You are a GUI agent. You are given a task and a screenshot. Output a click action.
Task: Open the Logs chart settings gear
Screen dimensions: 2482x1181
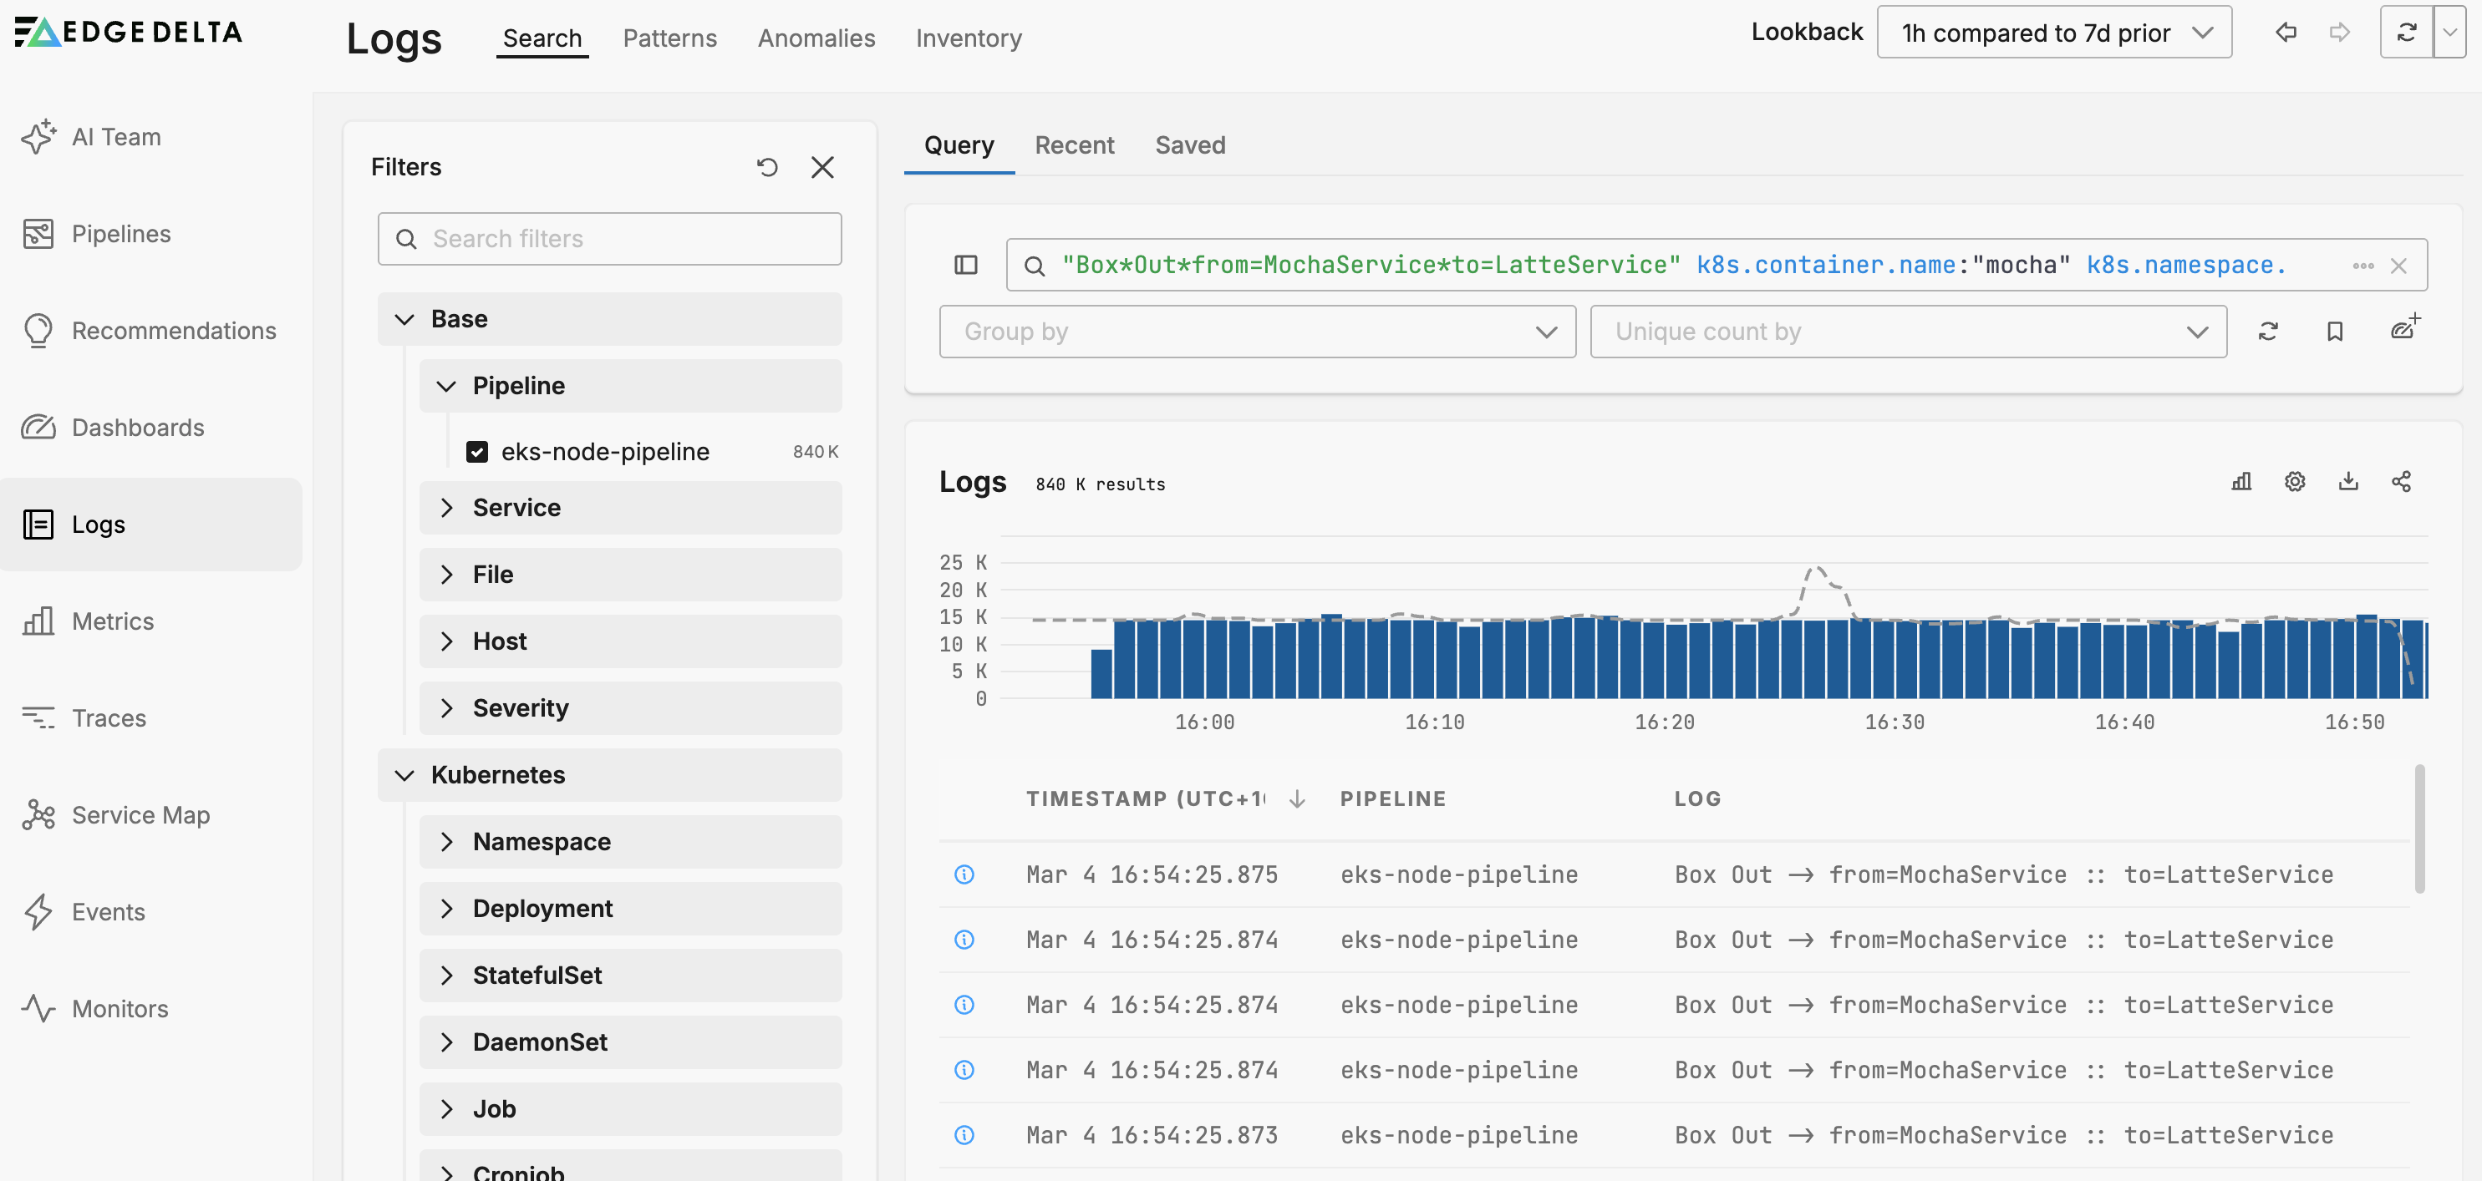2294,481
